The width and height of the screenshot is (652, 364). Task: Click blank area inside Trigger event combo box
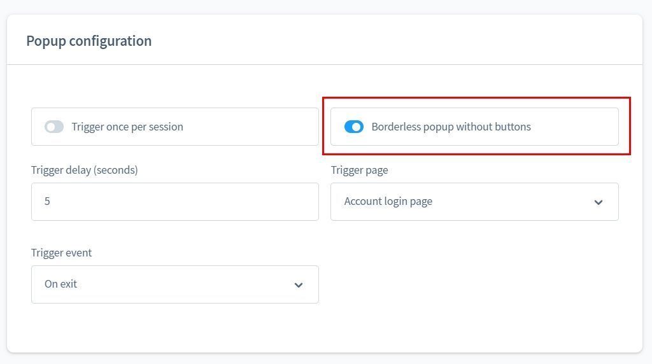pos(191,284)
